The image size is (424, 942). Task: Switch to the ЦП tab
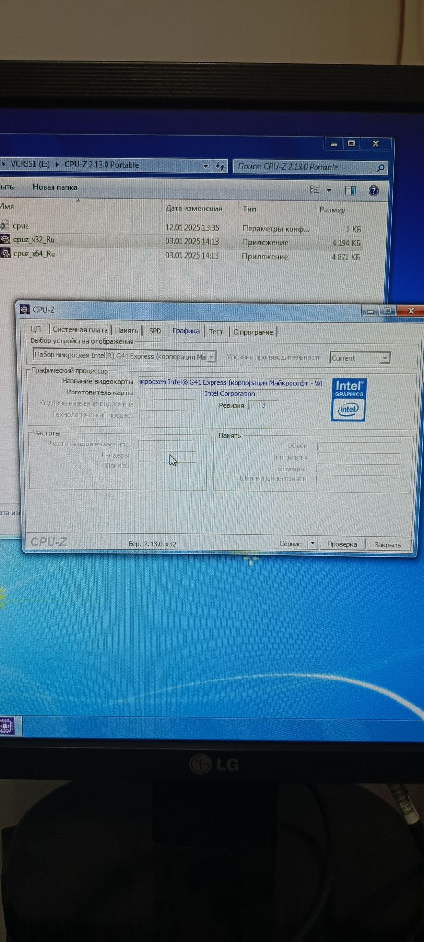click(x=36, y=329)
